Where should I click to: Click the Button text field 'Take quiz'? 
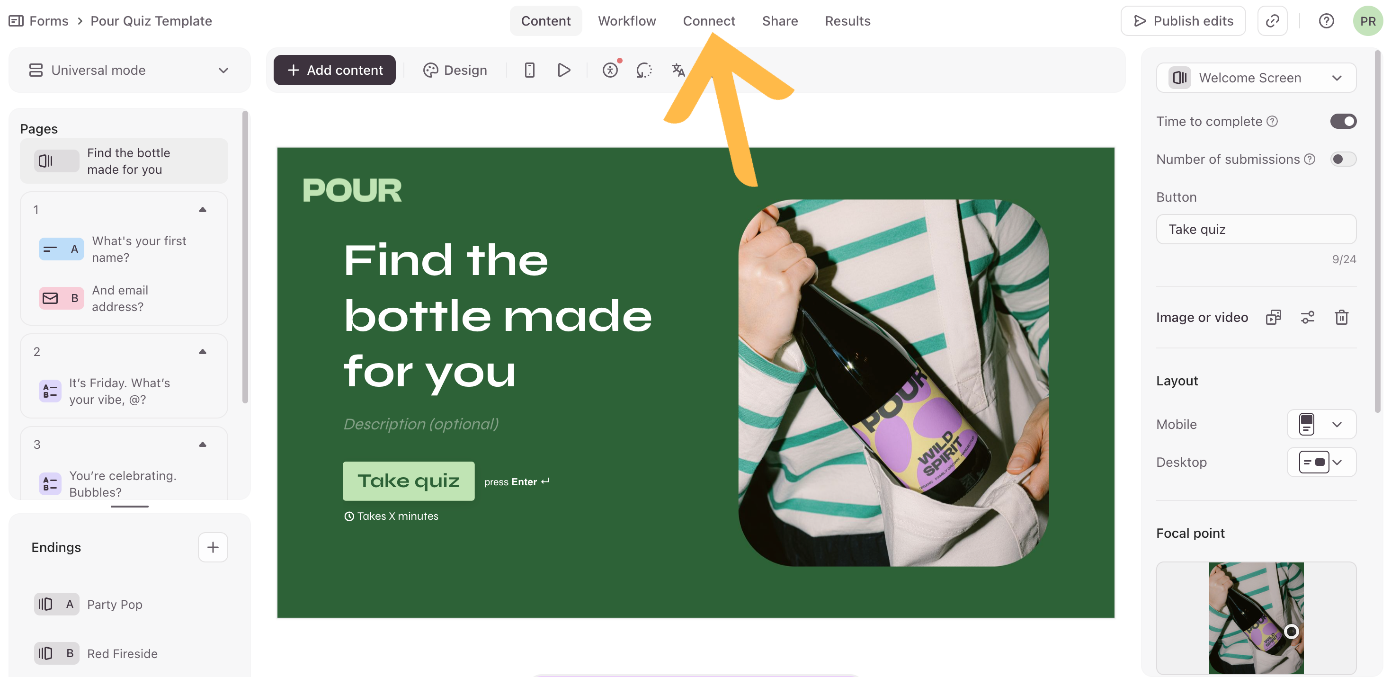[x=1256, y=230]
